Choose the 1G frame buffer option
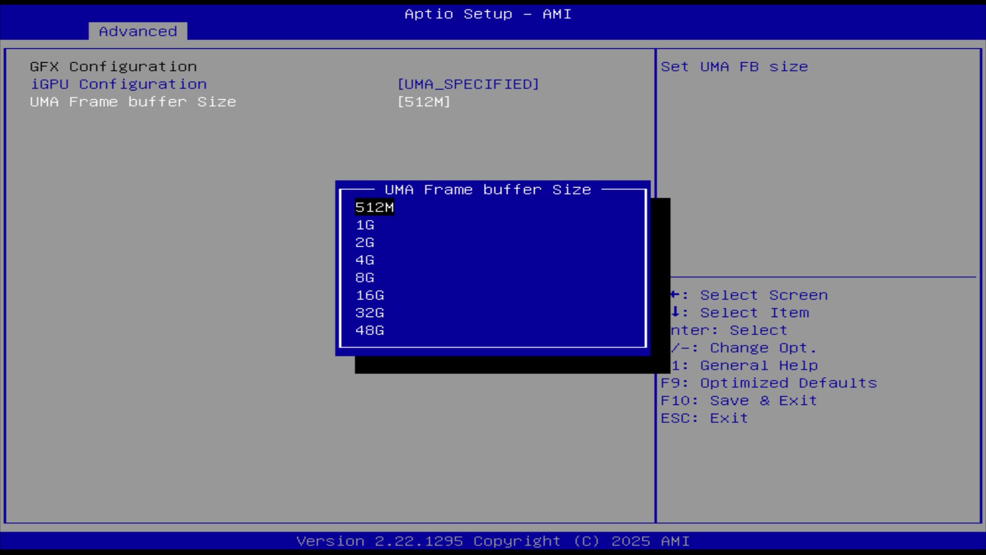The image size is (986, 555). (x=365, y=225)
